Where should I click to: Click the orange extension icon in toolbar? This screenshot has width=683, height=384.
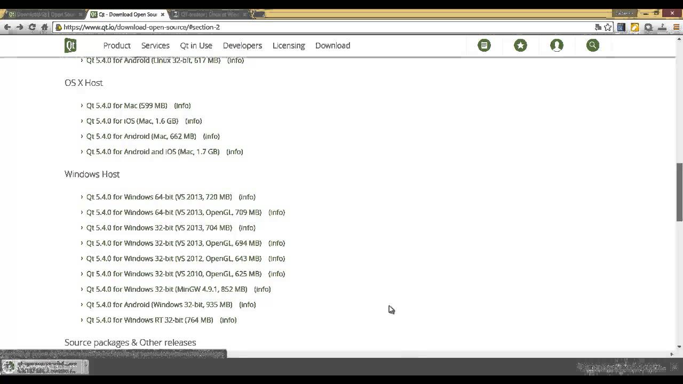coord(634,27)
